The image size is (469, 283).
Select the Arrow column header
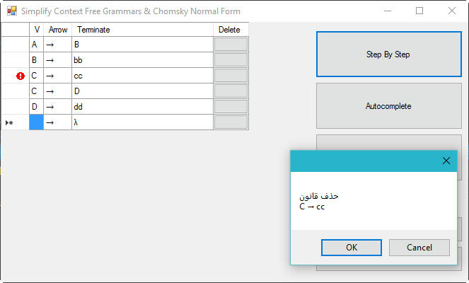(x=58, y=30)
